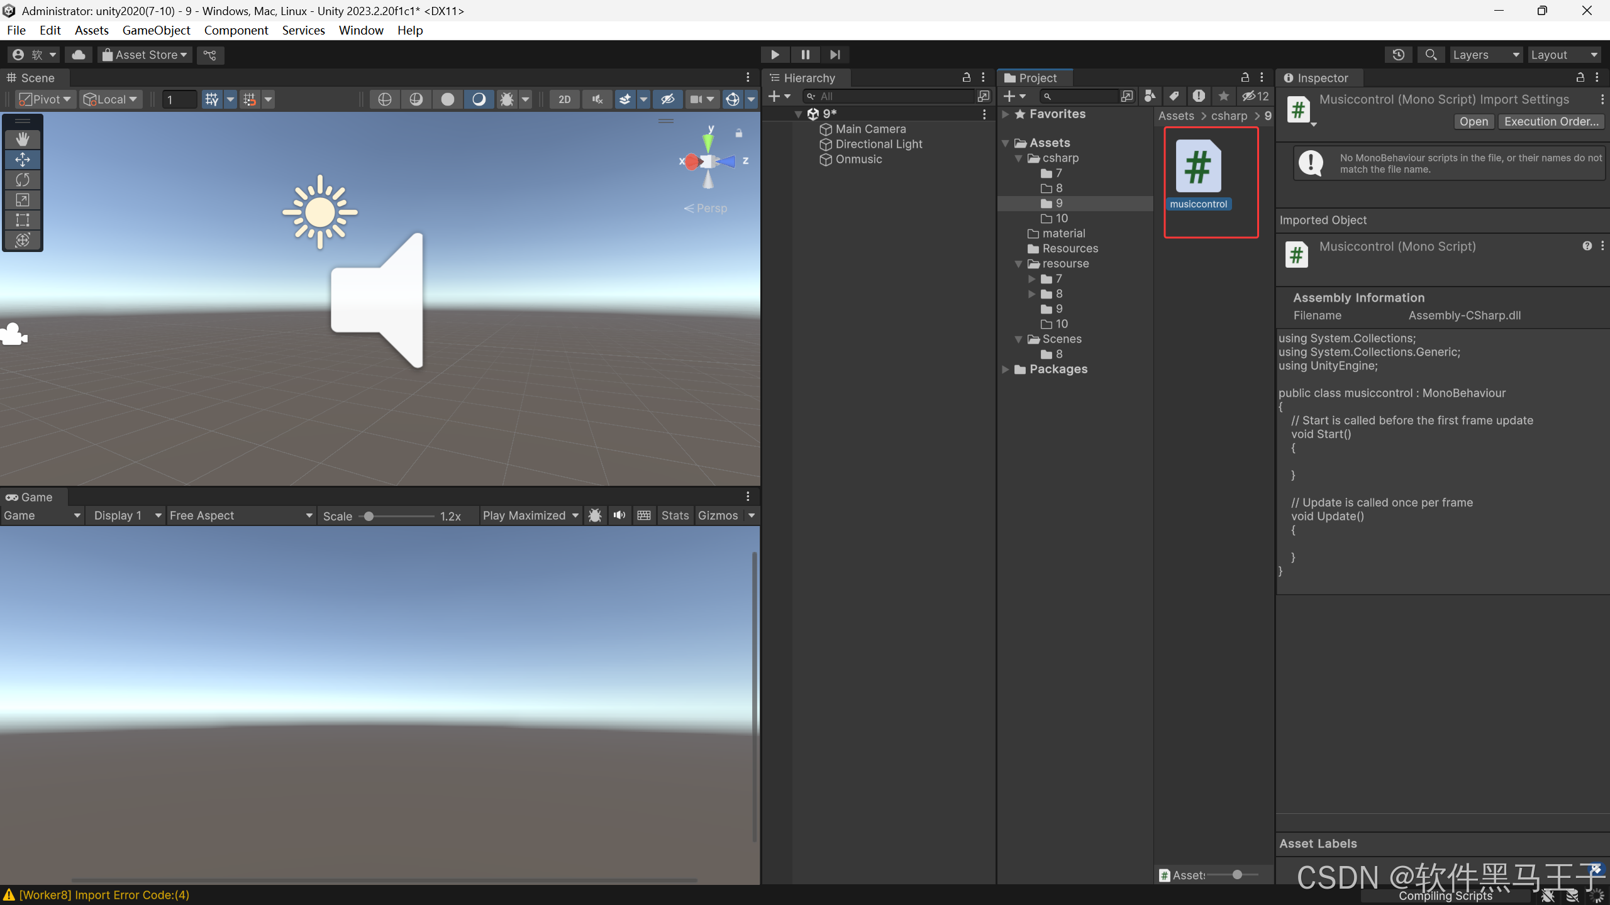Expand the Favorites section
Viewport: 1610px width, 905px height.
coord(1006,114)
